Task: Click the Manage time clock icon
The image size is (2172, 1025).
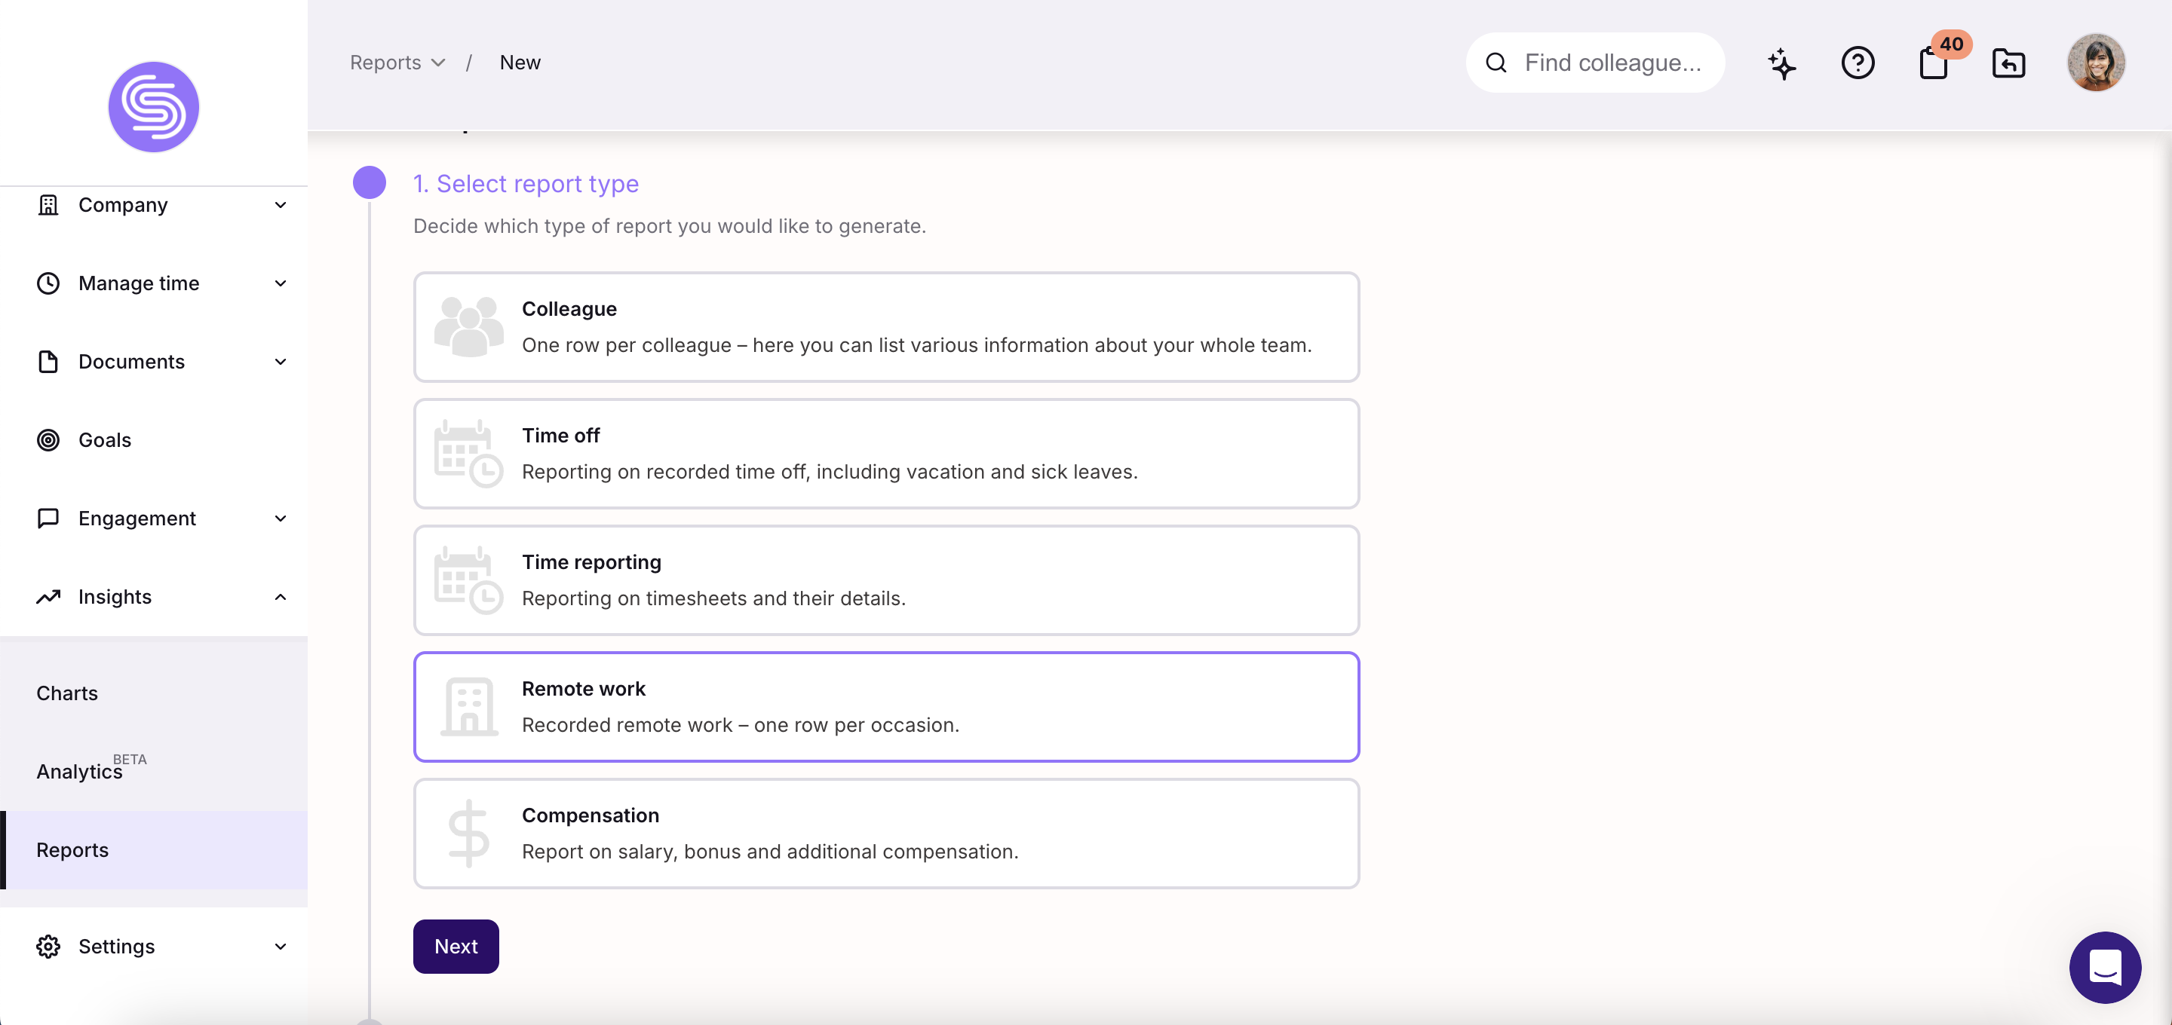Action: [x=48, y=283]
